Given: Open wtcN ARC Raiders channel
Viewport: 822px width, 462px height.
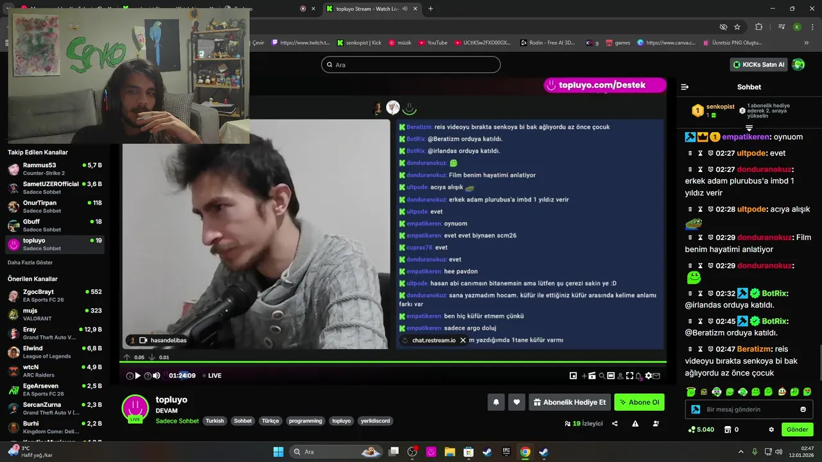Looking at the screenshot, I should pyautogui.click(x=55, y=371).
